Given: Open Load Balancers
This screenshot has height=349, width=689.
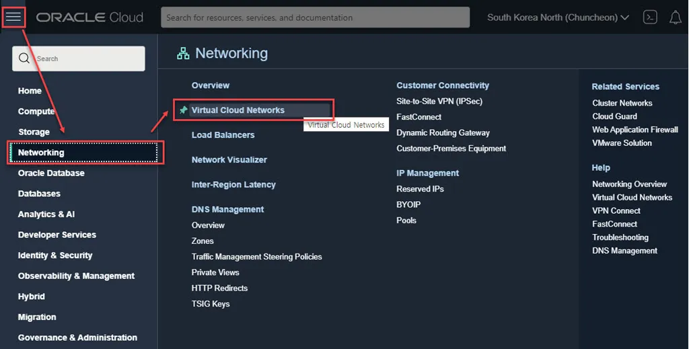Looking at the screenshot, I should [223, 134].
